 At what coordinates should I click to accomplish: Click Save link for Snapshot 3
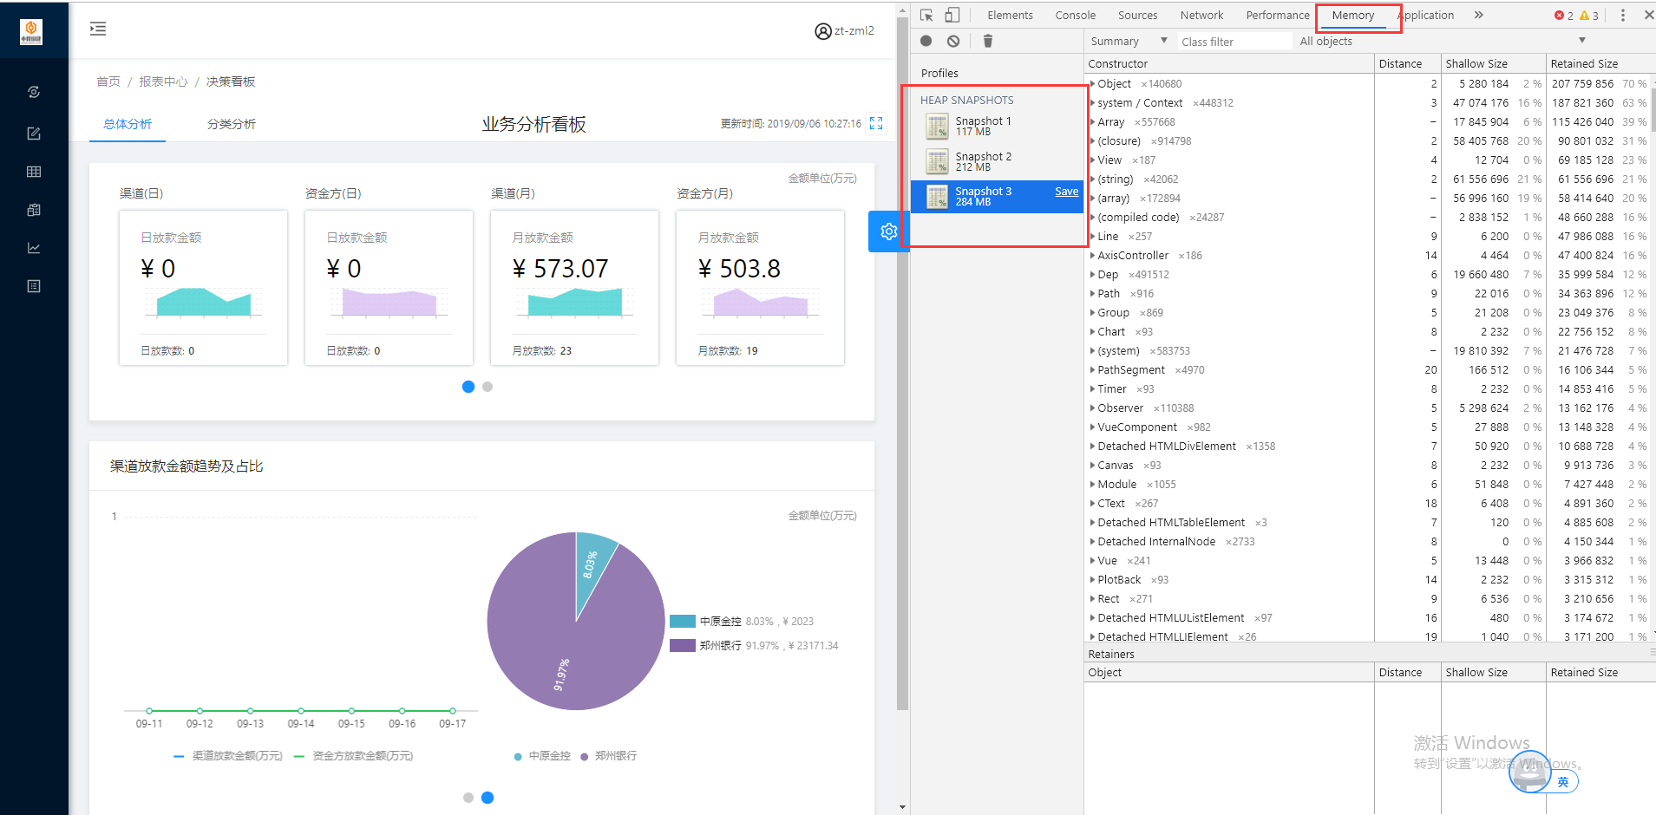click(x=1066, y=192)
